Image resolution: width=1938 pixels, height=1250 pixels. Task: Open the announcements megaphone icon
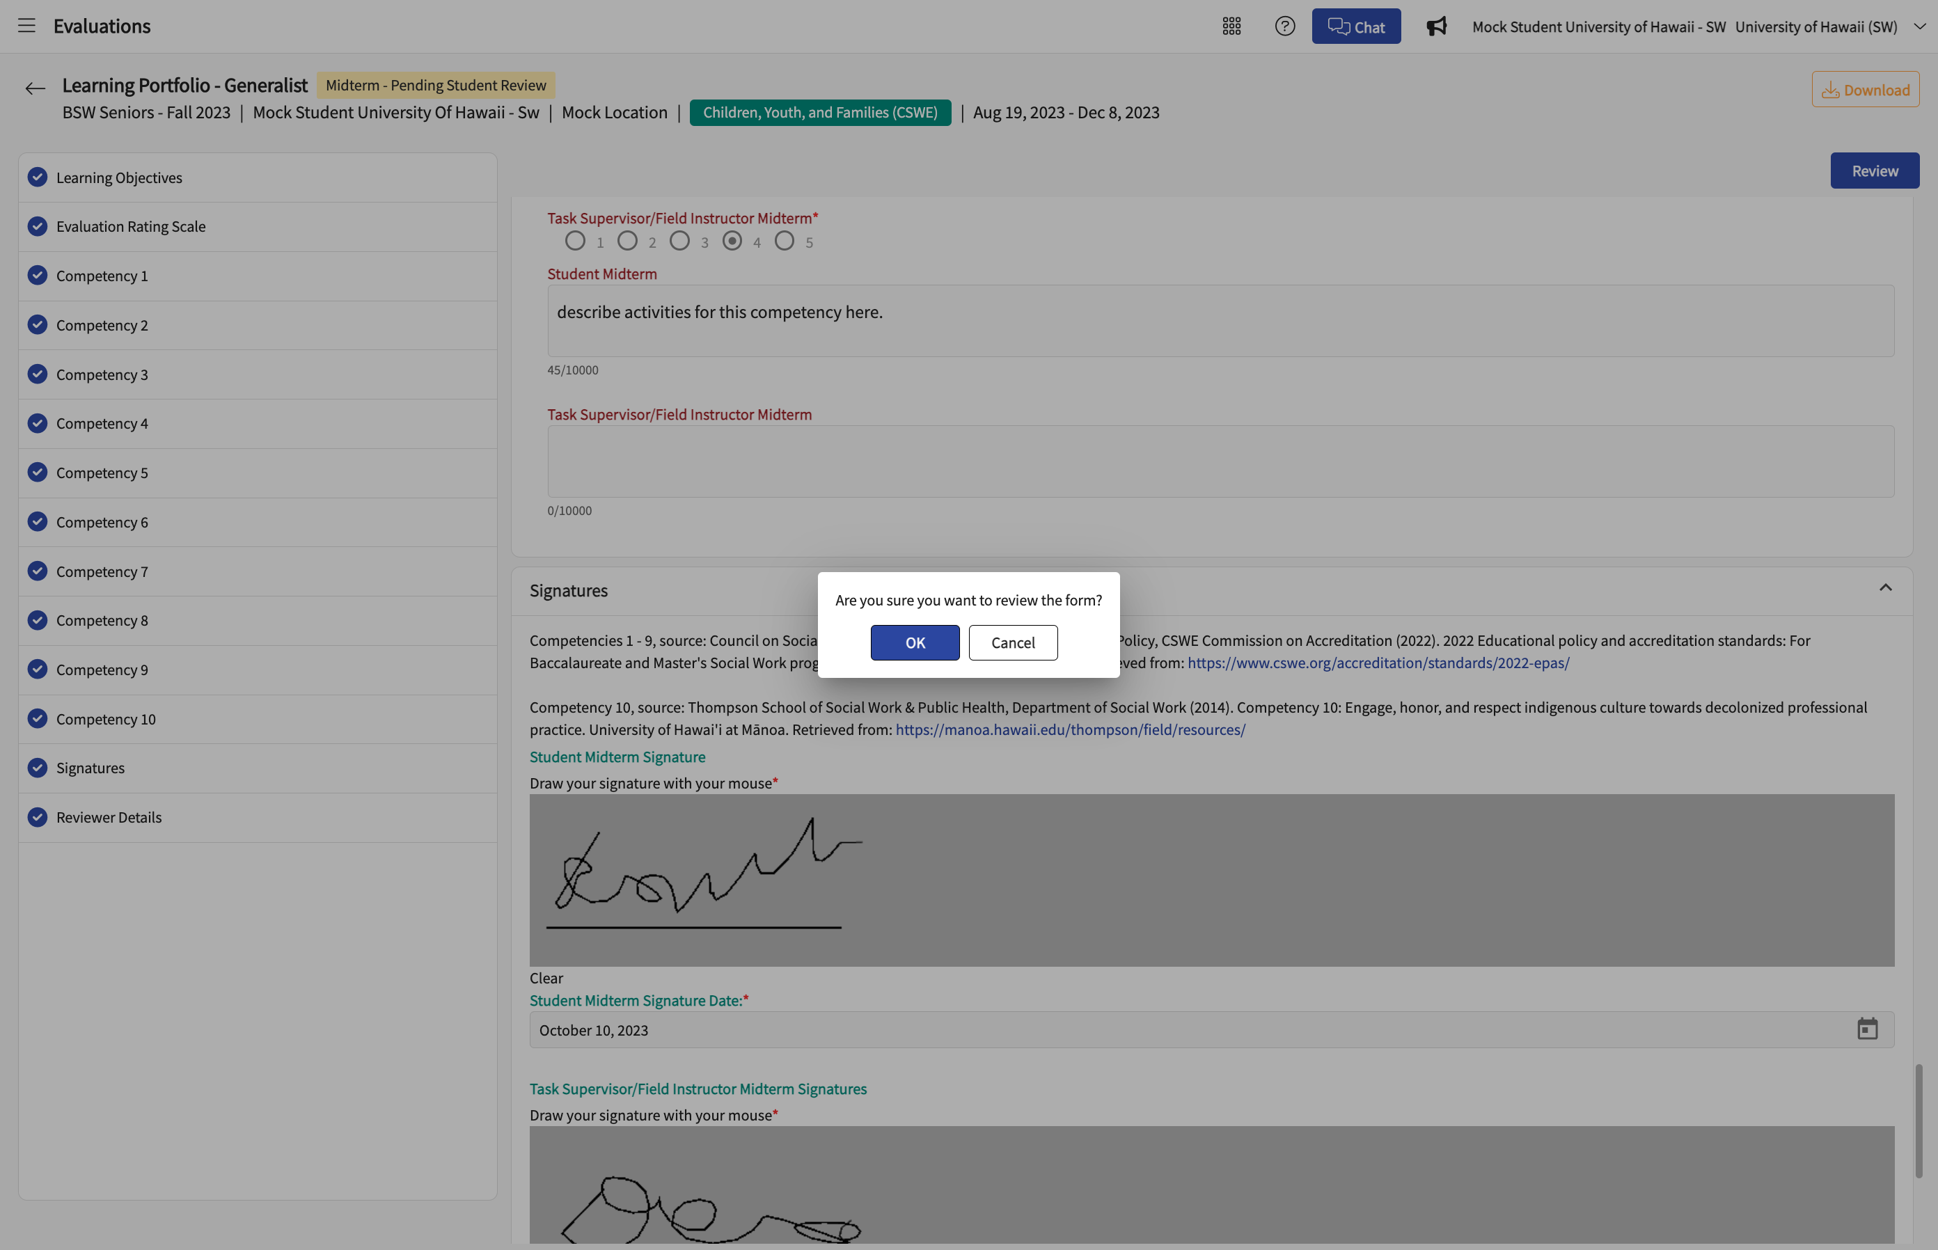point(1436,26)
